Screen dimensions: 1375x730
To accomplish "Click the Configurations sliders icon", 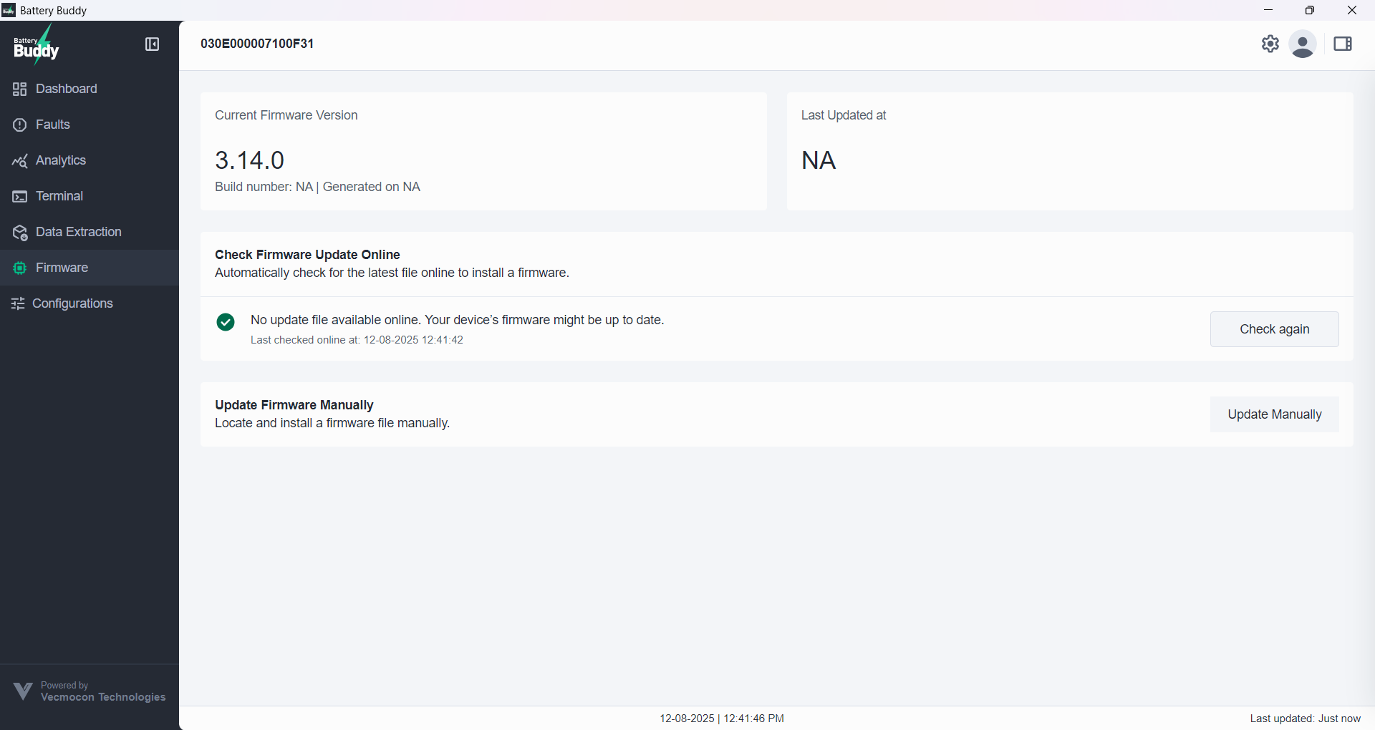I will pyautogui.click(x=18, y=304).
